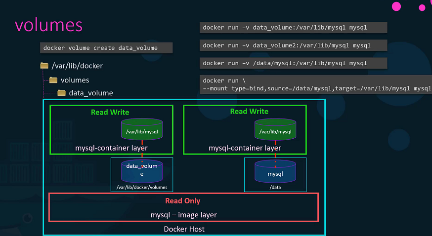Click the 'mysql – image layer' text

coord(183,215)
